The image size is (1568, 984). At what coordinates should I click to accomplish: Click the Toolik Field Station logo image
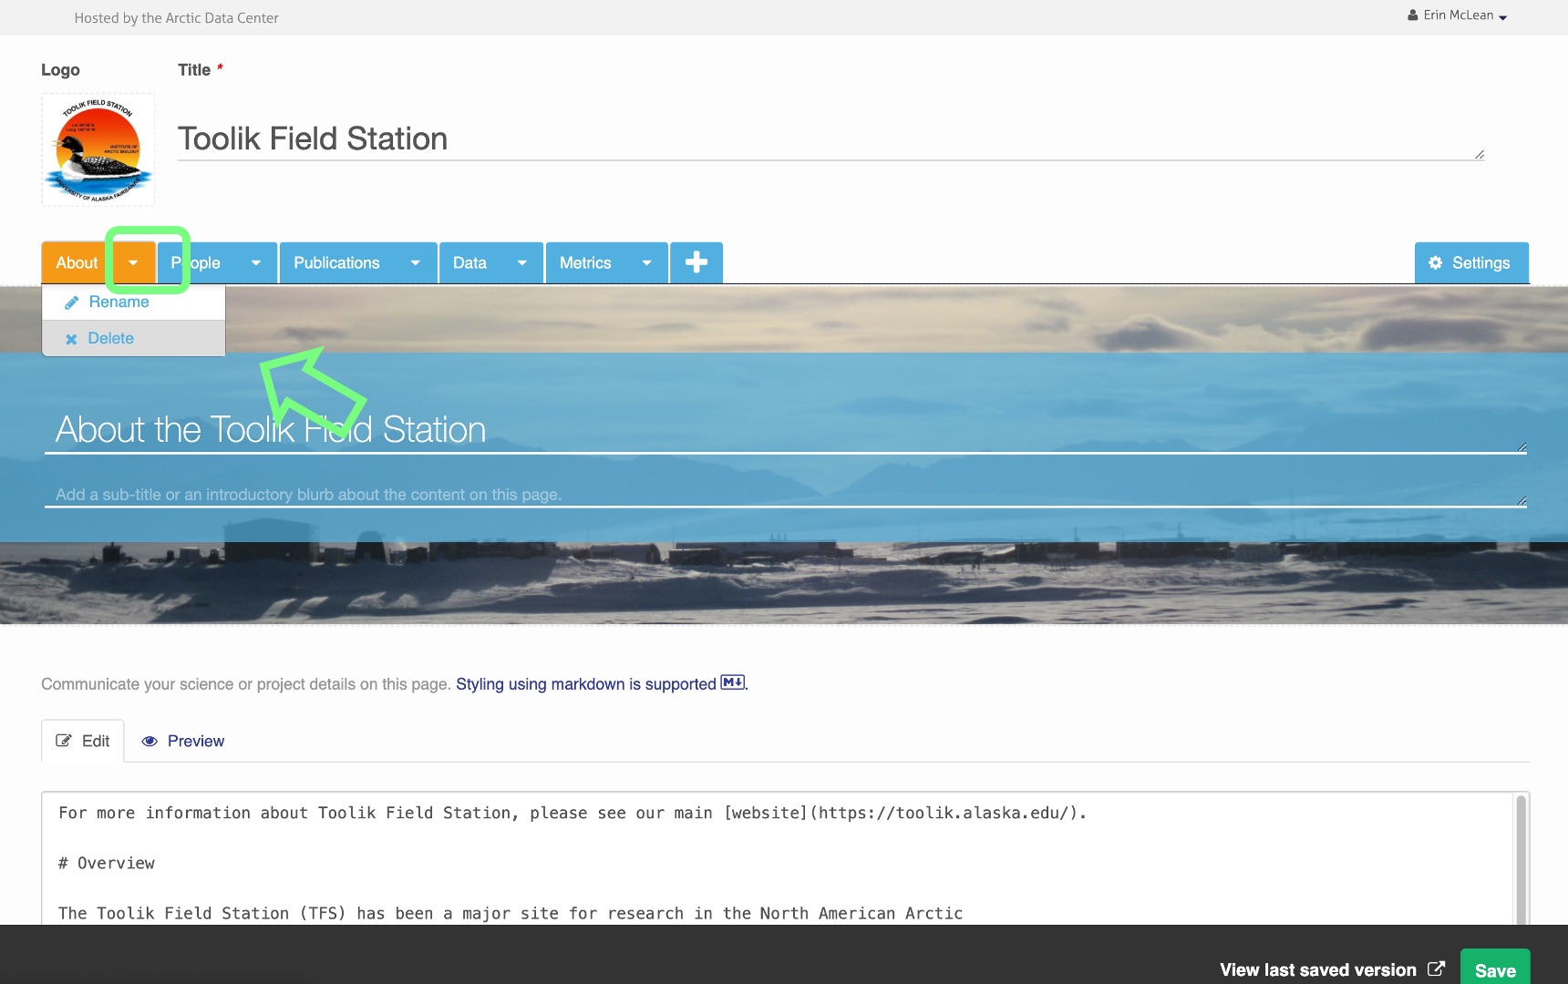(98, 149)
